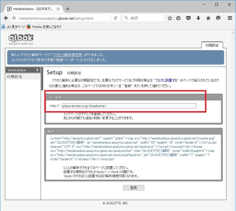The width and height of the screenshot is (236, 211).
Task: Open the よく見るページ bookmarks folder
Action: click(13, 26)
